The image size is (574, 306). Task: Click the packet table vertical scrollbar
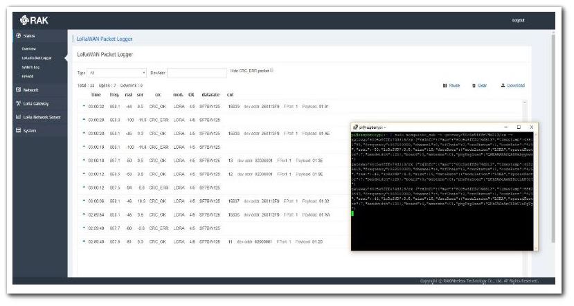coord(525,188)
